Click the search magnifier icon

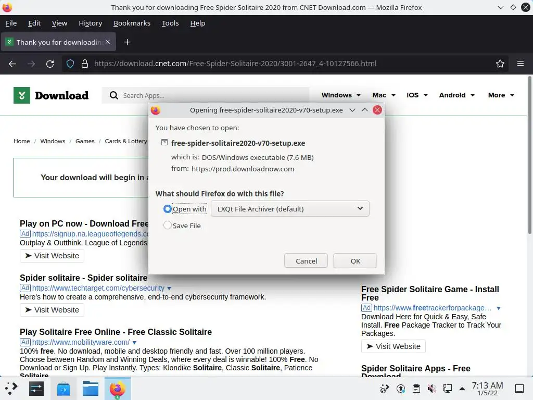(x=114, y=95)
